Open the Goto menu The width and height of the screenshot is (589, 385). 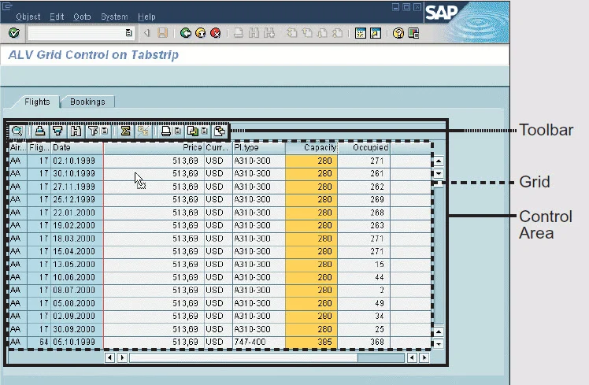(82, 17)
